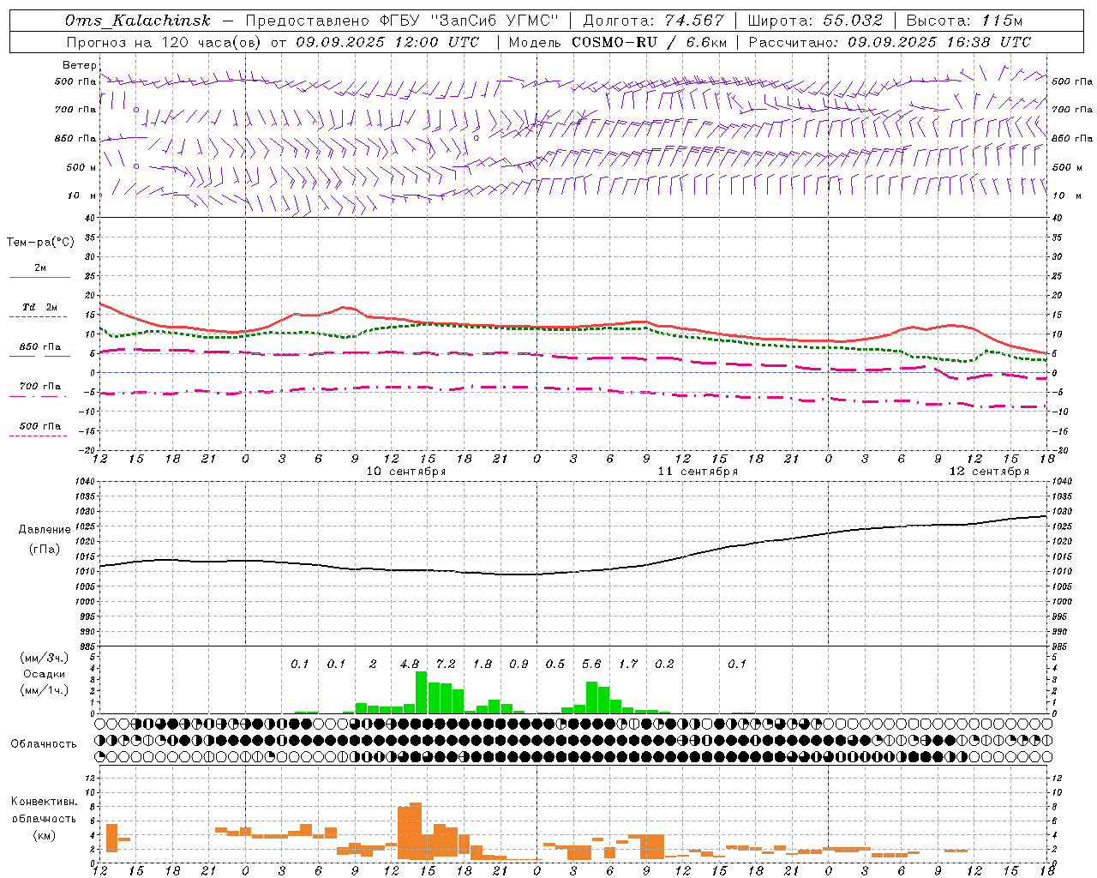The height and width of the screenshot is (878, 1097).
Task: Click the "7.2" precipitation amount value
Action: pos(446,665)
